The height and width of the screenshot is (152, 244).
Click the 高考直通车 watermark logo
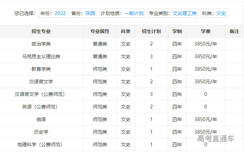tap(216, 139)
